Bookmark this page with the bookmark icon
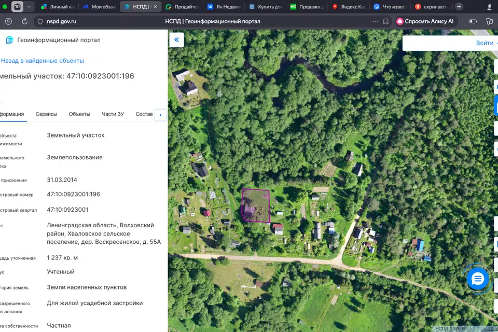This screenshot has width=498, height=332. coord(386,21)
